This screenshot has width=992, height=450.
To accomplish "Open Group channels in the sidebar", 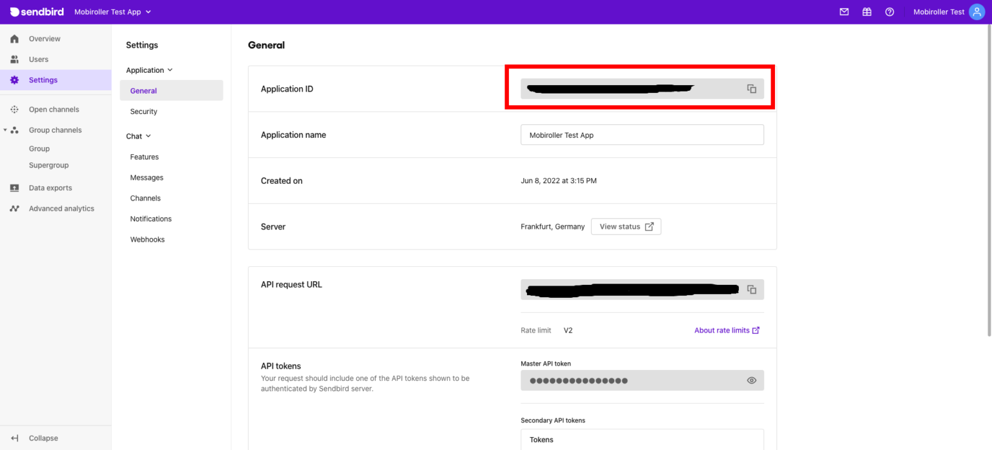I will pos(56,130).
